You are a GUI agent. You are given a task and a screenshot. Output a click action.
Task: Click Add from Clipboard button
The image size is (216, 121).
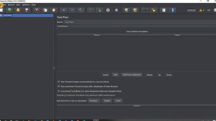tap(132, 75)
